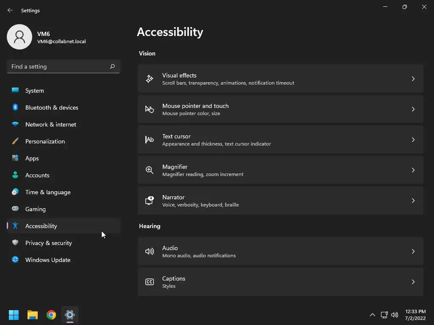Viewport: 434px width, 325px height.
Task: Expand the Audio settings chevron
Action: [413, 251]
